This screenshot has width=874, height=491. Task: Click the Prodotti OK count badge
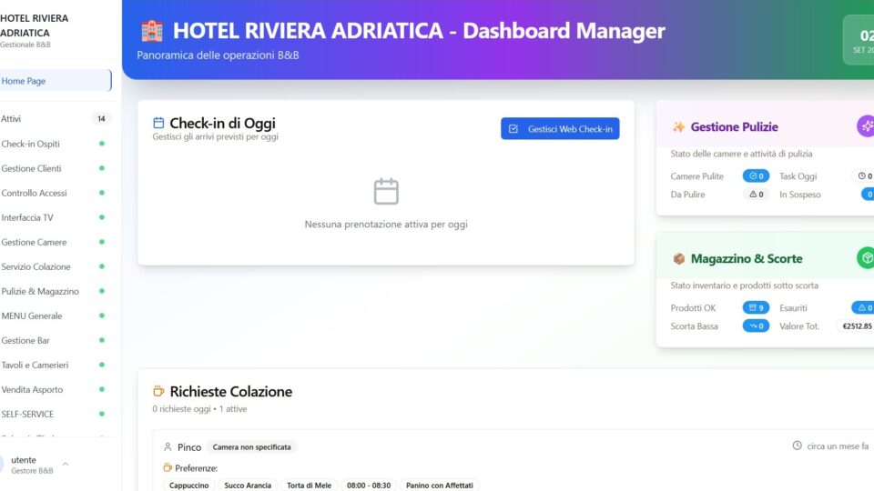pos(756,308)
